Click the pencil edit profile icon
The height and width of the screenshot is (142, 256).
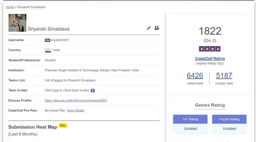[x=148, y=28]
